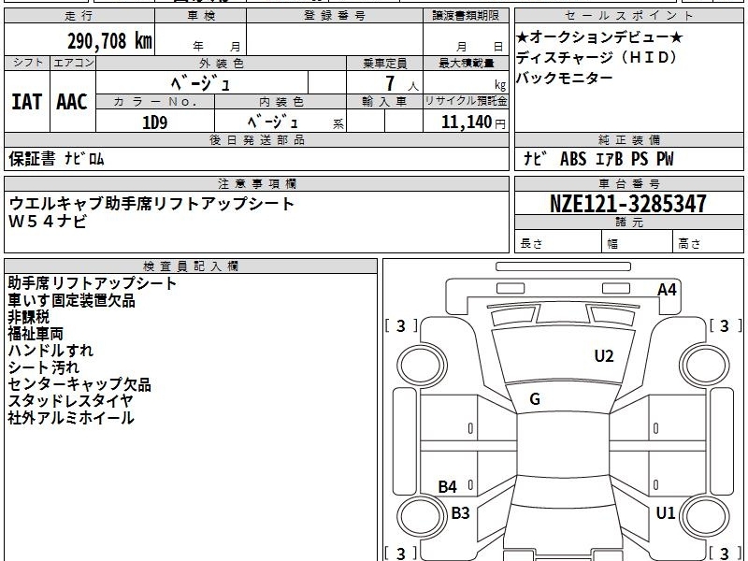
Task: Click the 車いす固定装置欠品 inspector note
Action: 72,300
